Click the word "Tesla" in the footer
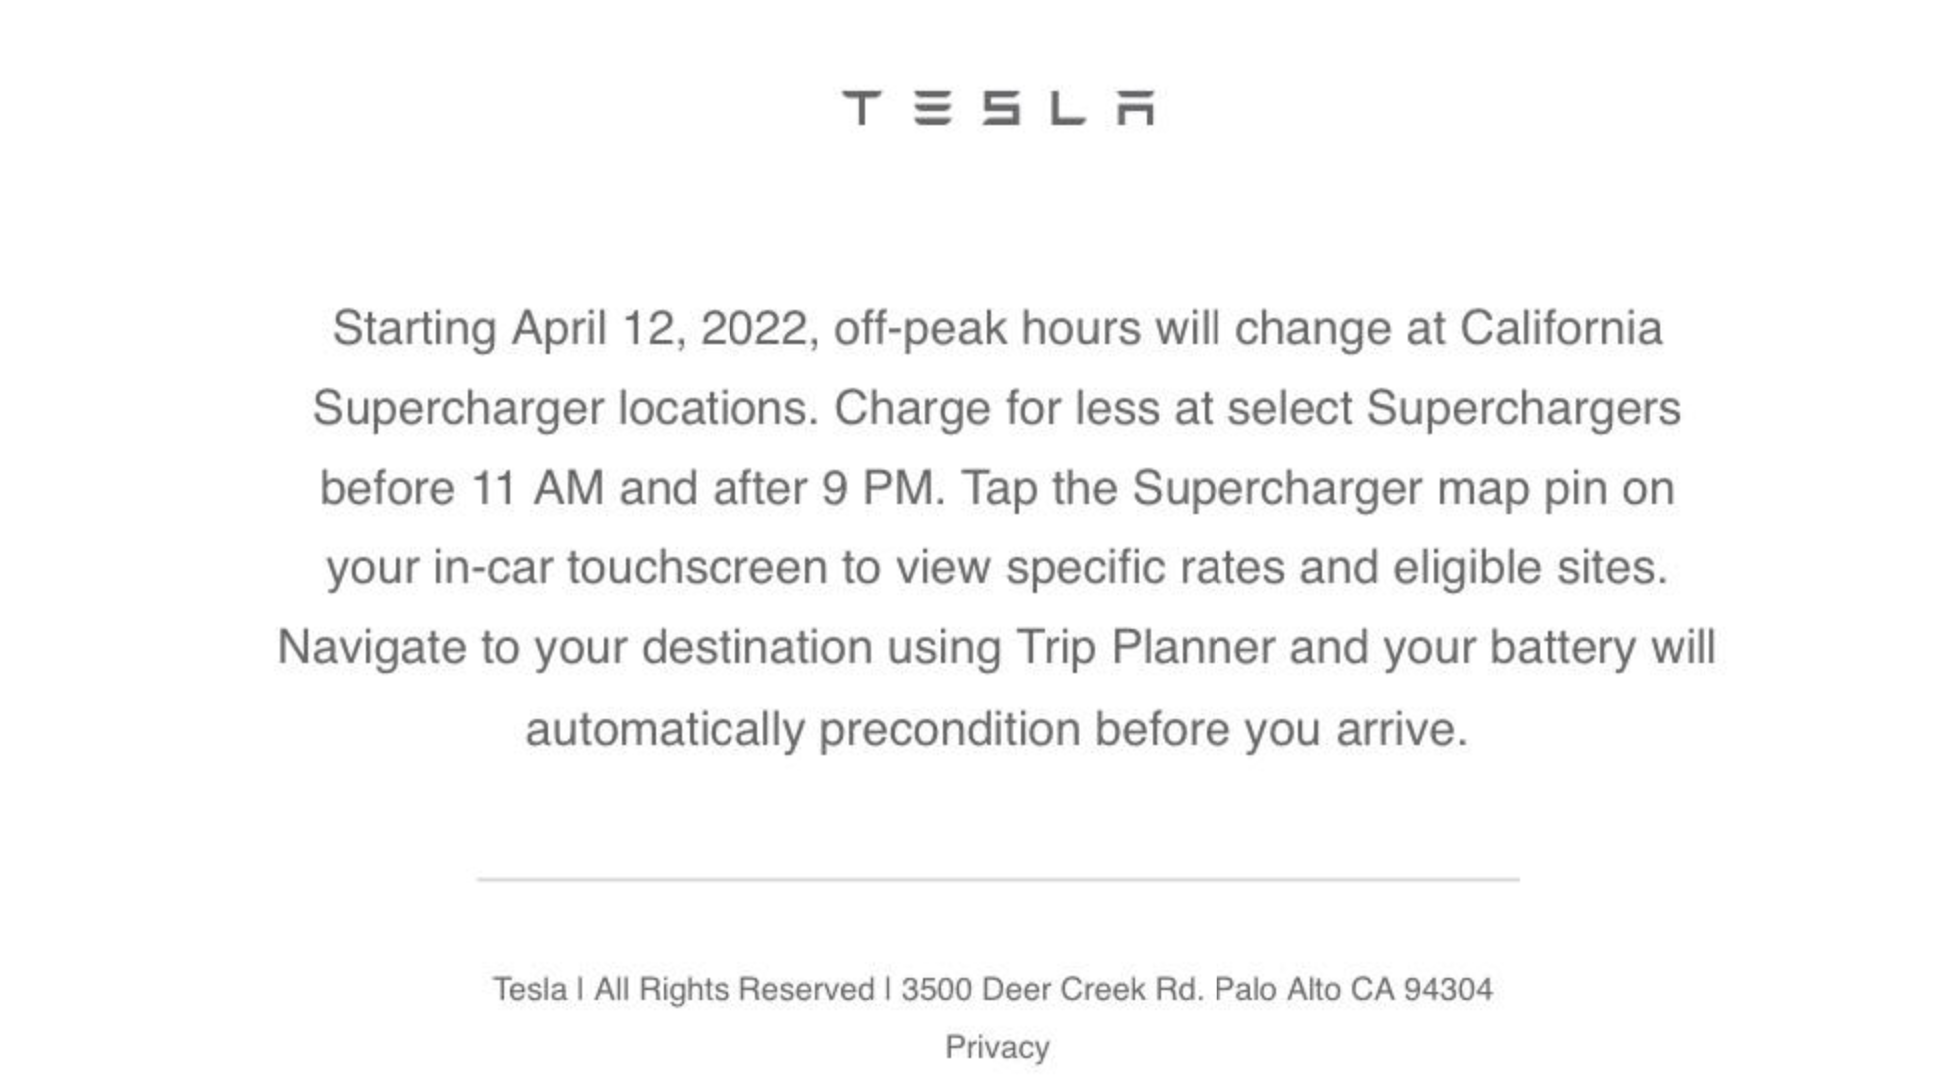The height and width of the screenshot is (1083, 1948). 529,989
